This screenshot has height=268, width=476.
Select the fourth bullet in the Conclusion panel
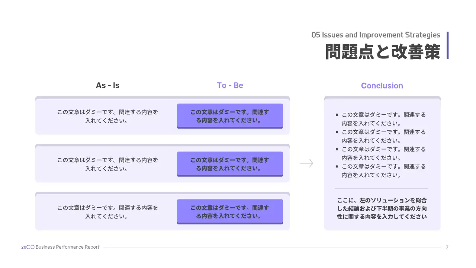383,170
